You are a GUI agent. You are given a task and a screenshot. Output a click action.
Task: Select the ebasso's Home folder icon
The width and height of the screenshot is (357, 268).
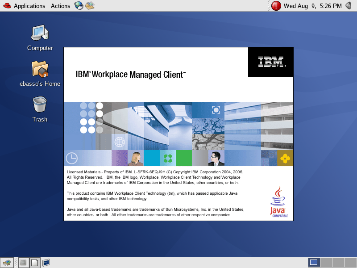40,74
